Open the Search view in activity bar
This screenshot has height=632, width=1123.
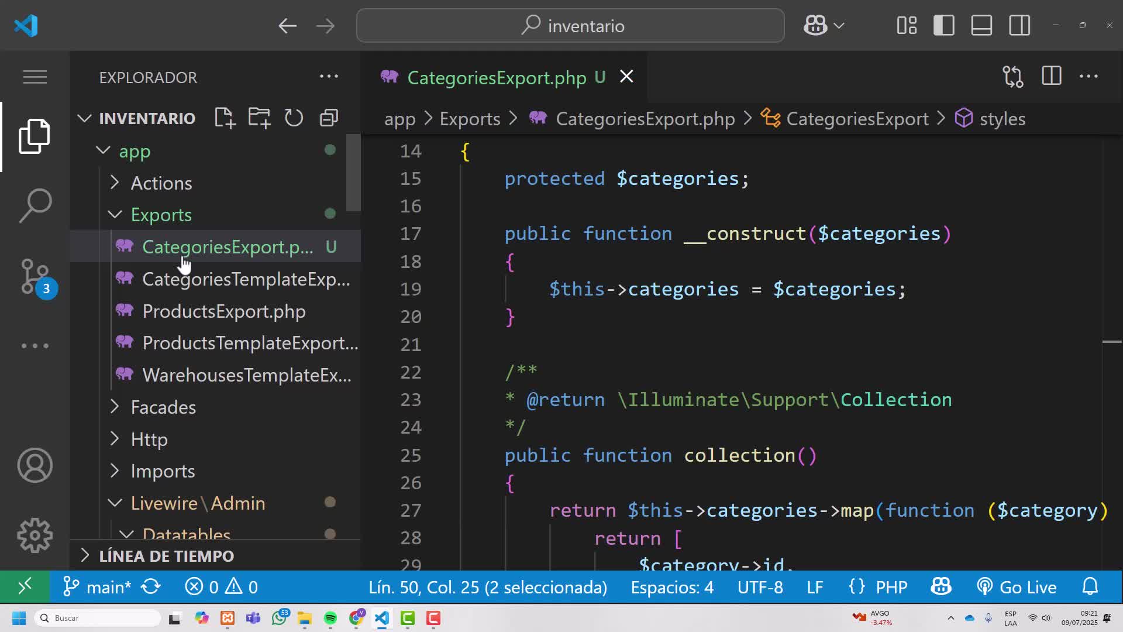tap(35, 205)
